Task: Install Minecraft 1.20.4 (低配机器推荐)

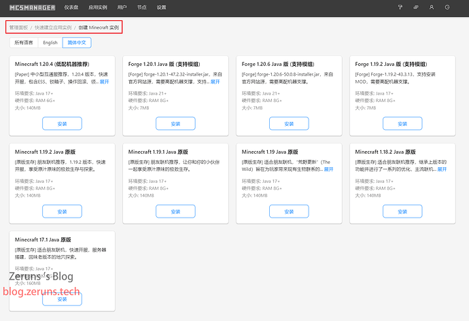Action: (62, 124)
